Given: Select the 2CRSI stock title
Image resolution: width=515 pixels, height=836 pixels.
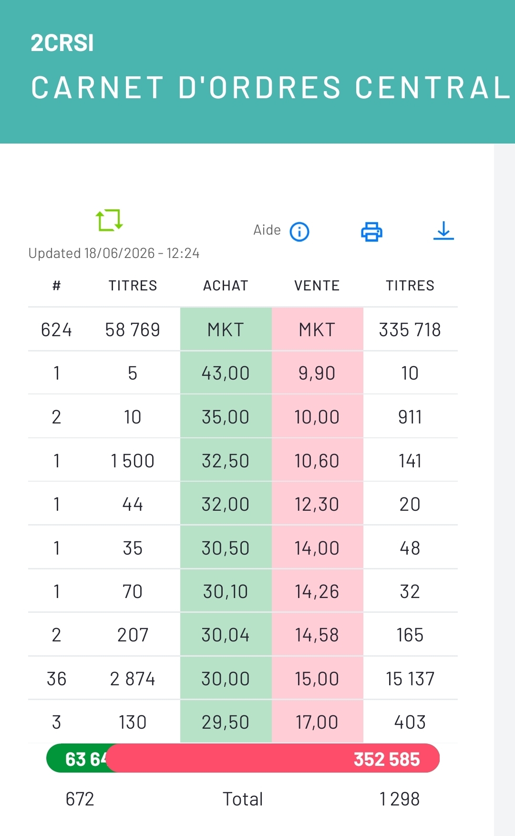Looking at the screenshot, I should coord(62,43).
